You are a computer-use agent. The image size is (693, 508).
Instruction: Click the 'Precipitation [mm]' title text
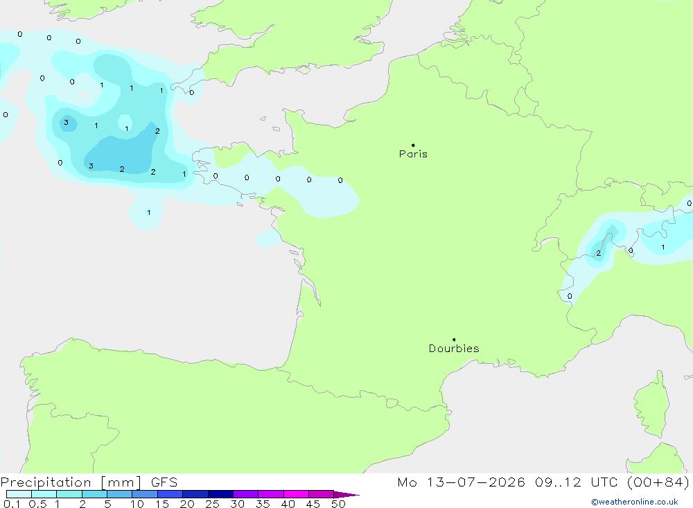71,482
